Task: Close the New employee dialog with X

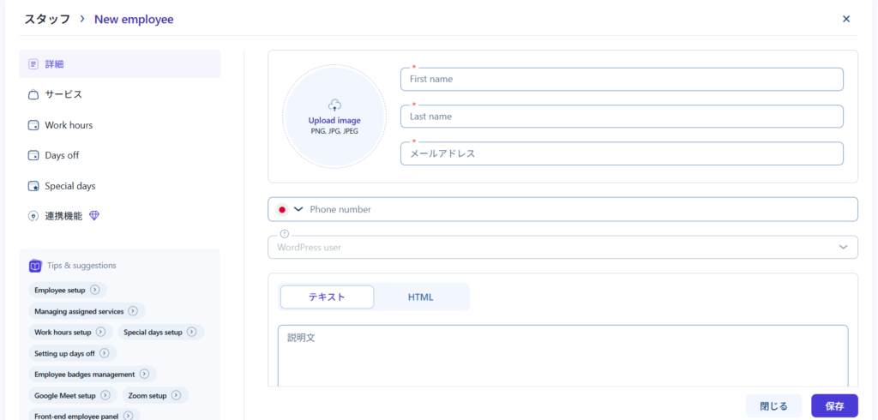Action: 846,18
